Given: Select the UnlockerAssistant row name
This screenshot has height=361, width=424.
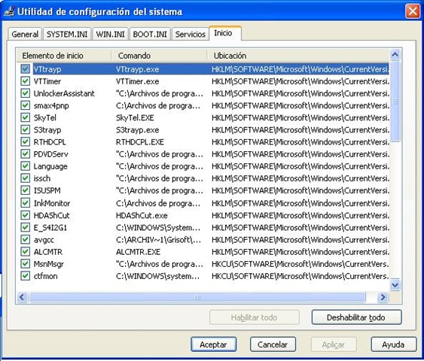Looking at the screenshot, I should tap(64, 93).
